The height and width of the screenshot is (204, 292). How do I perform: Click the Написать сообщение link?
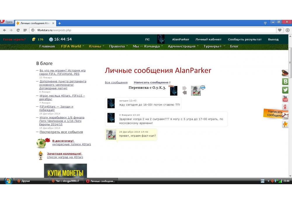(x=151, y=82)
